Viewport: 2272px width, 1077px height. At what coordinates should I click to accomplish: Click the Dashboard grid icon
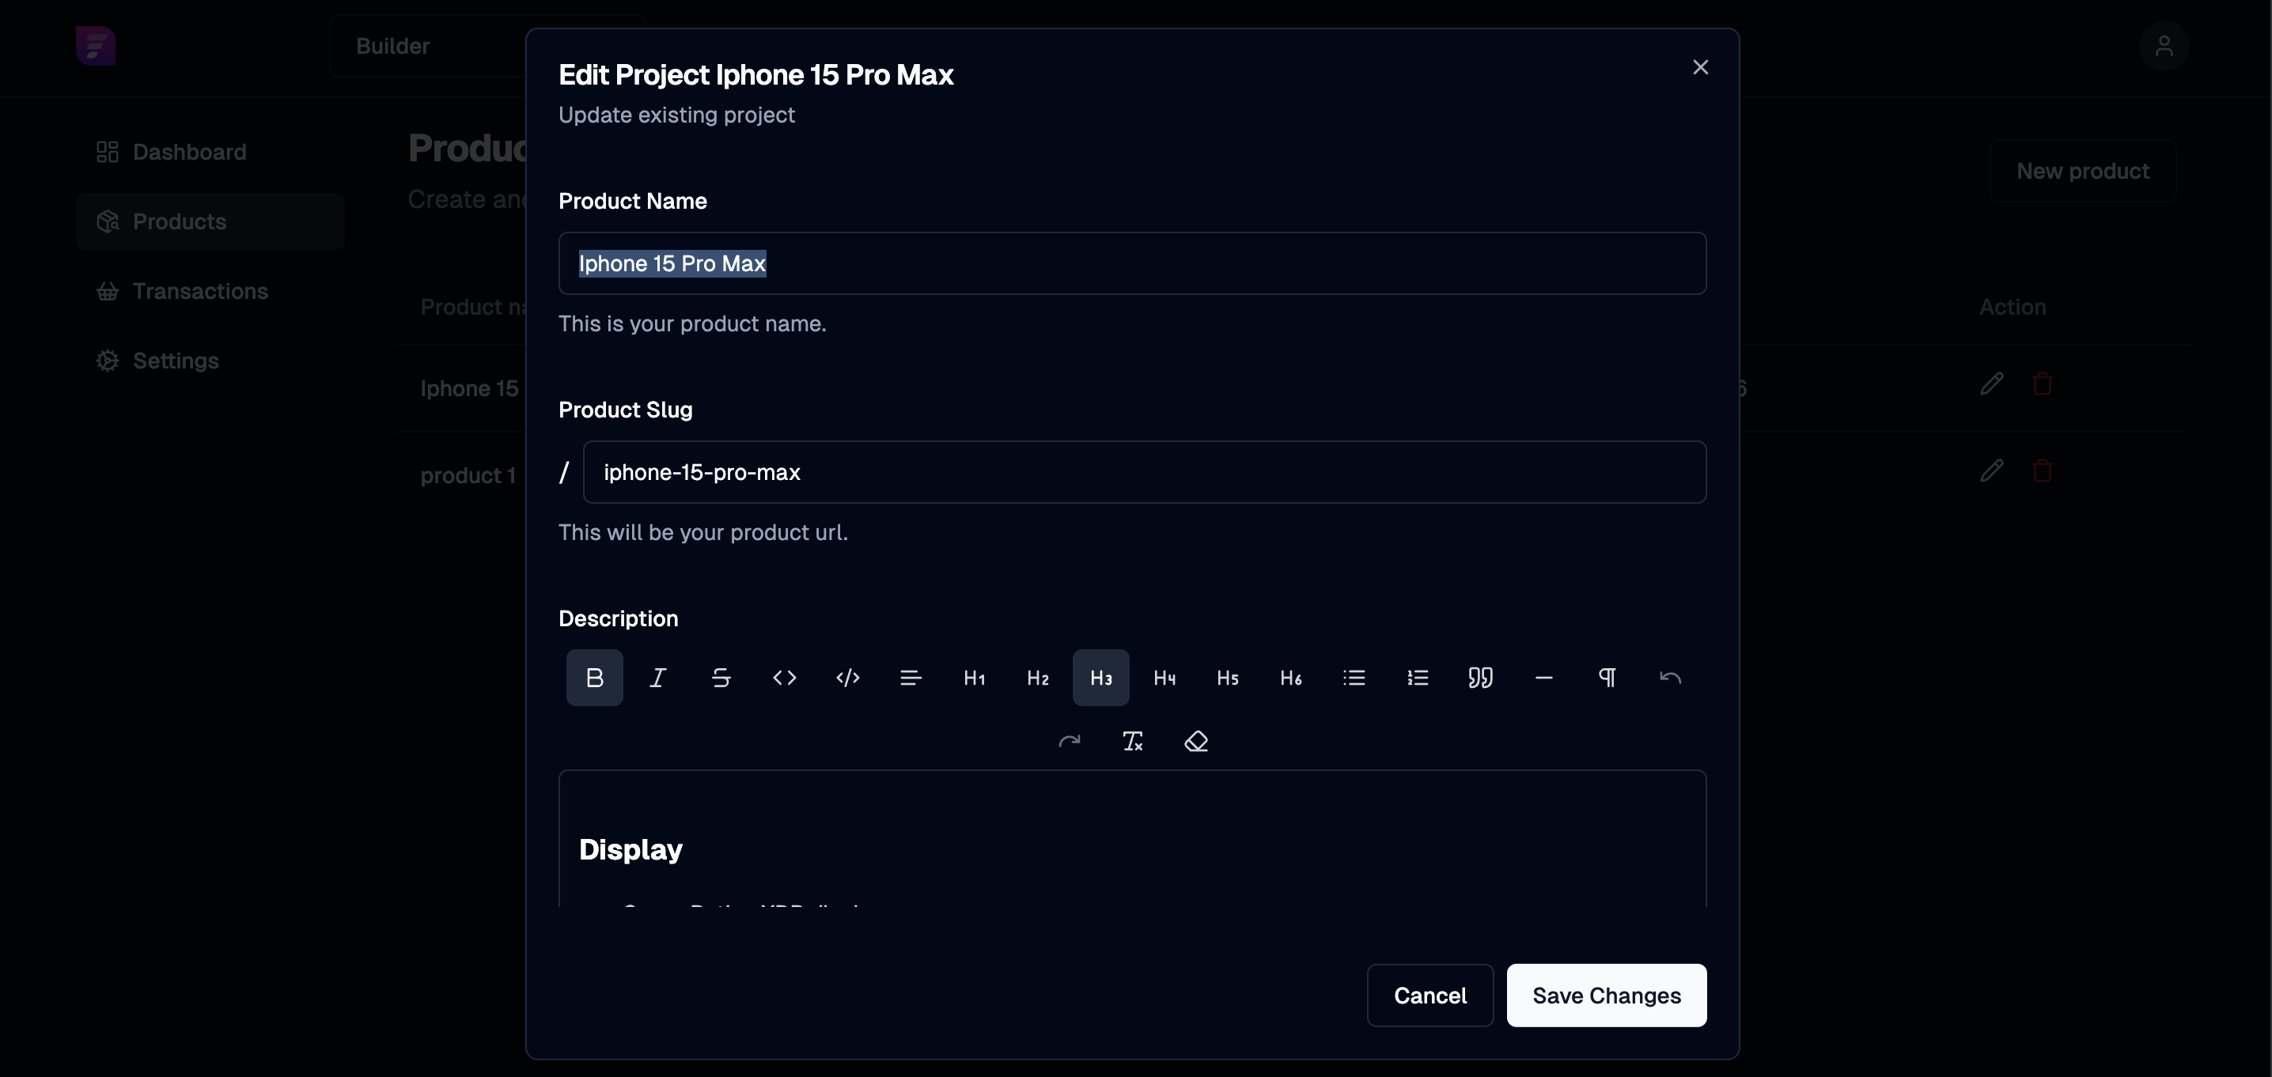(108, 152)
